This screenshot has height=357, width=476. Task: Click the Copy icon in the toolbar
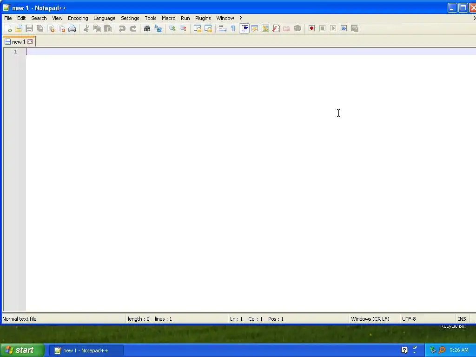tap(97, 28)
